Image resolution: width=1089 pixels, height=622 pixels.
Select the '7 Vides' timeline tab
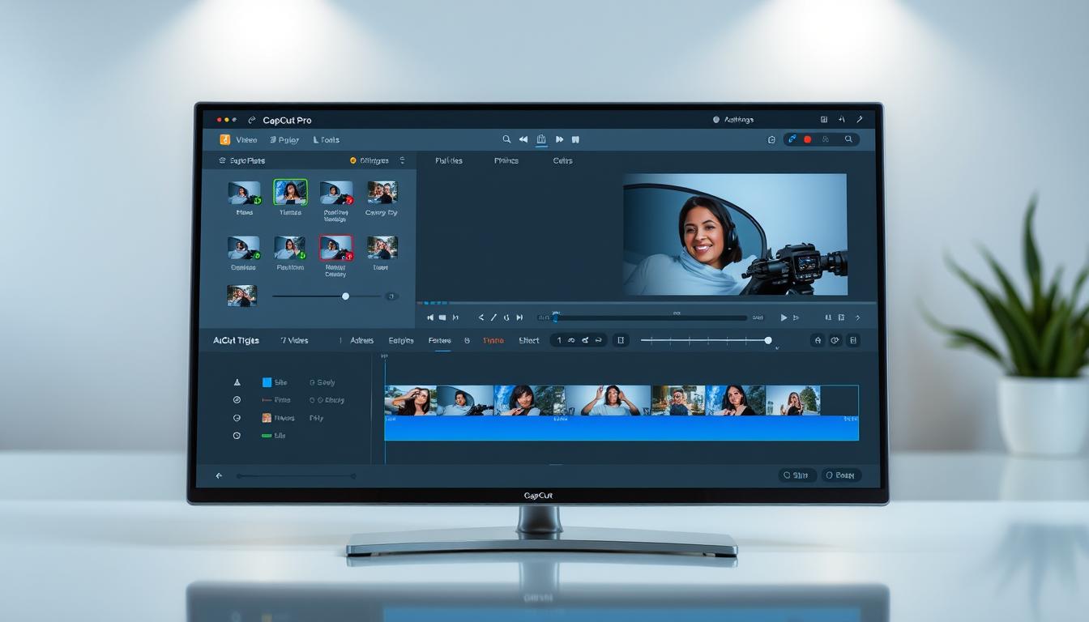[x=294, y=340]
